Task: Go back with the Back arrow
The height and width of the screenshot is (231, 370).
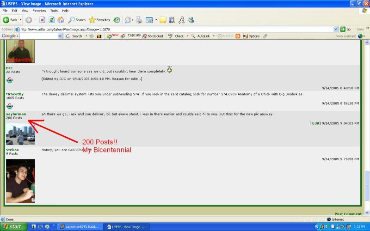Action: [x=10, y=20]
